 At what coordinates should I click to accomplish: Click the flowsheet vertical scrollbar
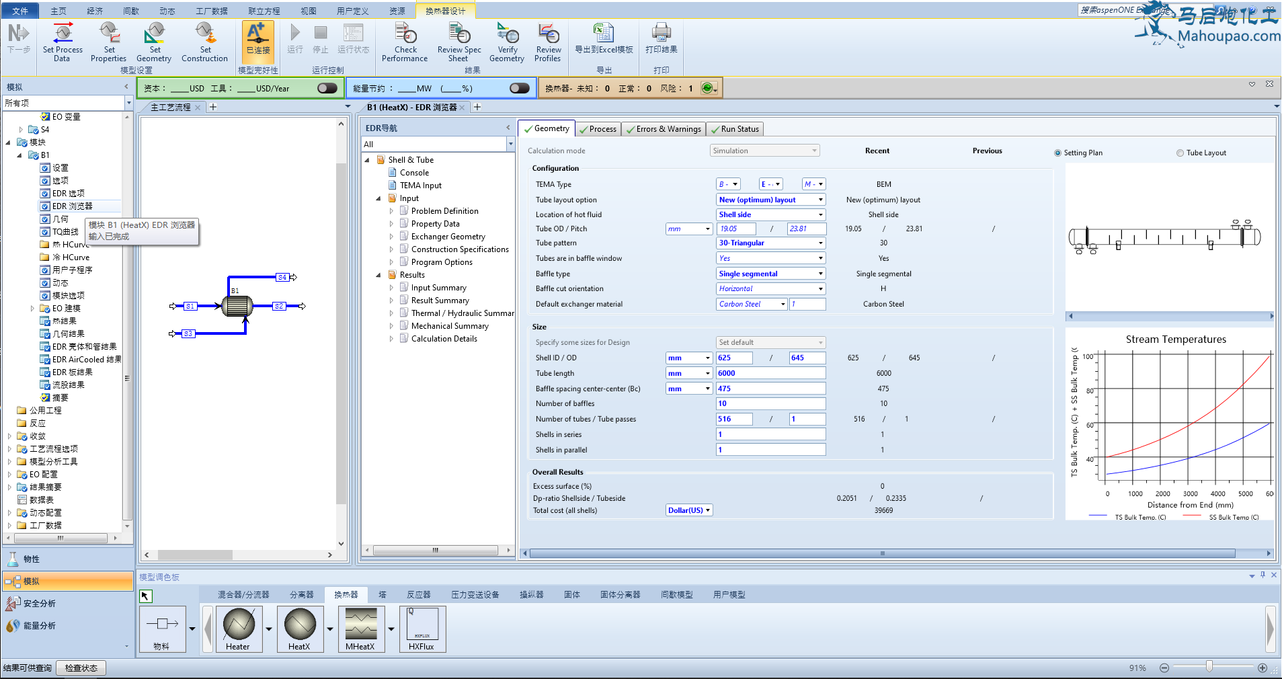(341, 333)
